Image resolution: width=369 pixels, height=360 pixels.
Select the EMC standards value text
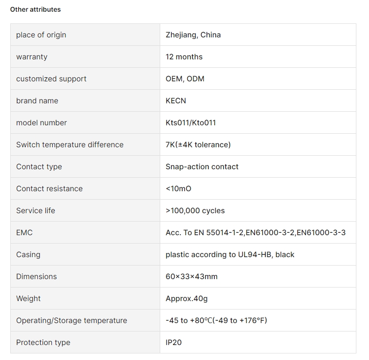click(255, 233)
